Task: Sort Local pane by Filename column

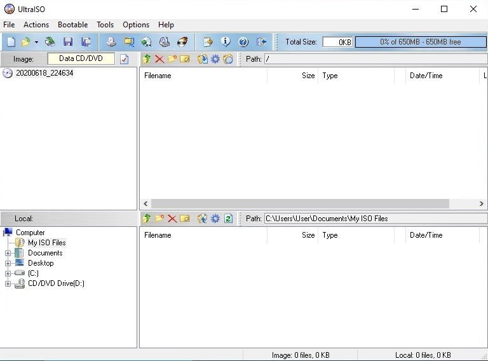Action: (203, 235)
